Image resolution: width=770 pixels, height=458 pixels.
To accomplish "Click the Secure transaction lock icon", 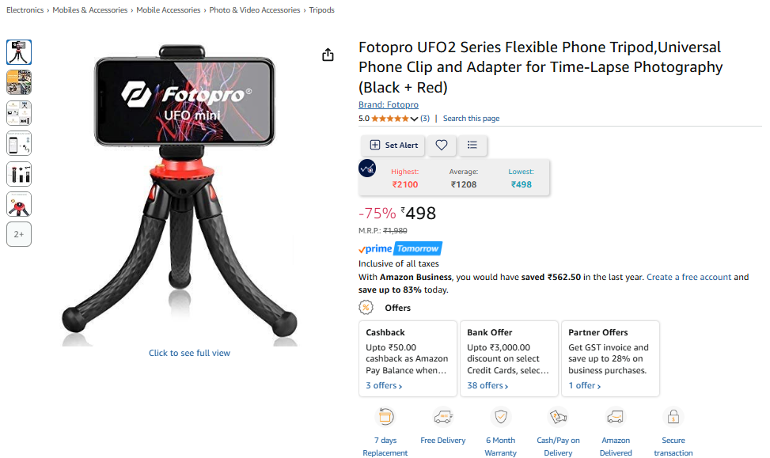I will (673, 417).
